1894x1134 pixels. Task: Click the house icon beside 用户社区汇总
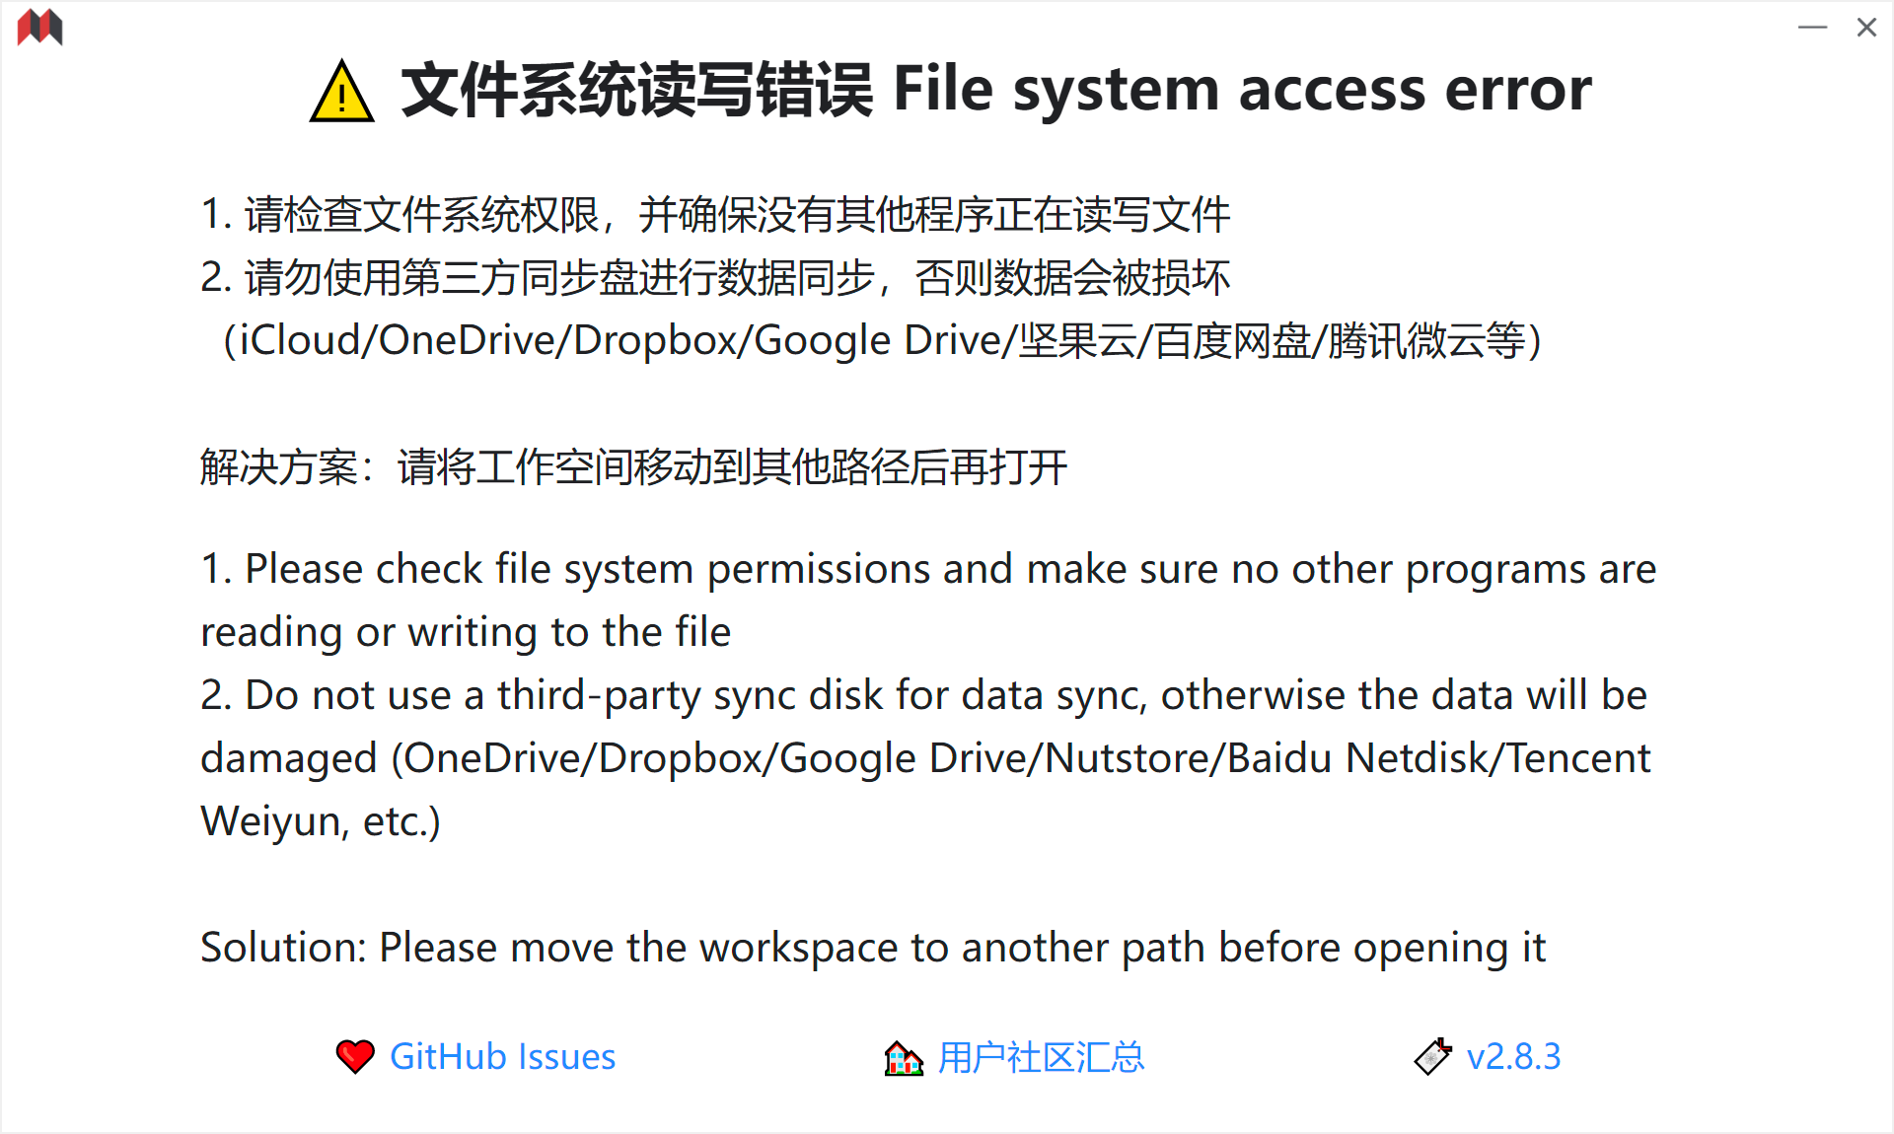(x=902, y=1058)
